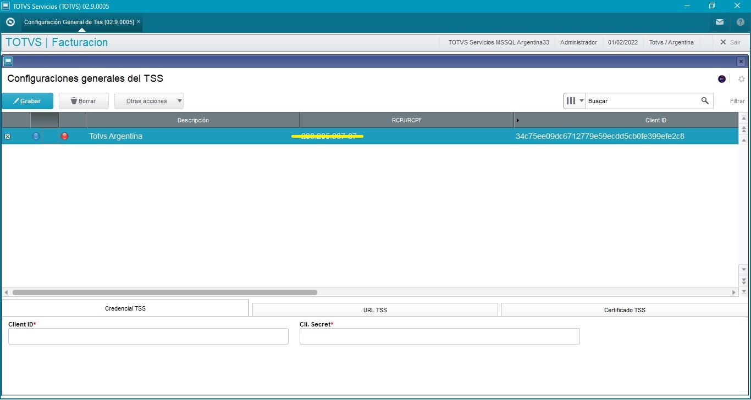This screenshot has height=400, width=751.
Task: Click the purple round icon near the gear
Action: point(722,79)
